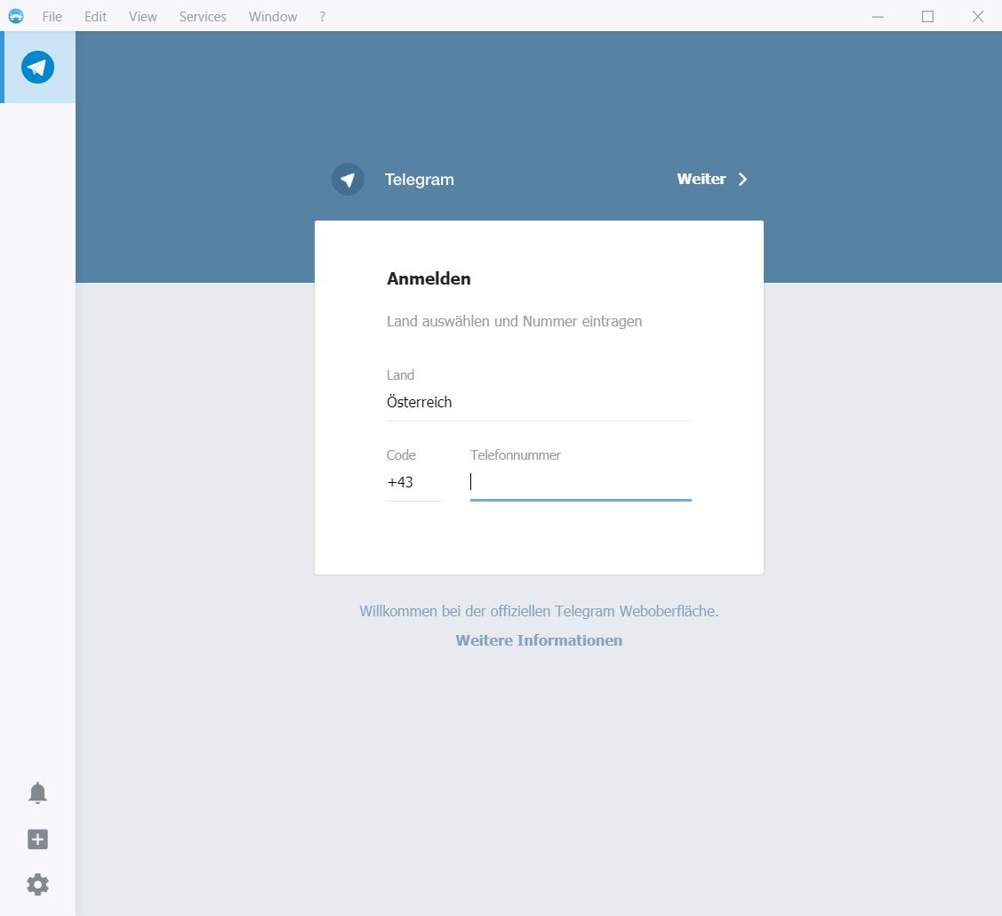Add a new service with the plus icon
Image resolution: width=1002 pixels, height=916 pixels.
coord(37,840)
